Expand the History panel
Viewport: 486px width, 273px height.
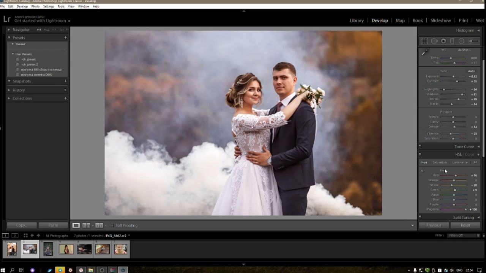click(9, 90)
